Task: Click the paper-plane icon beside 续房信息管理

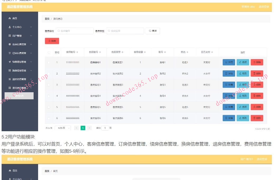Action: pos(10,62)
